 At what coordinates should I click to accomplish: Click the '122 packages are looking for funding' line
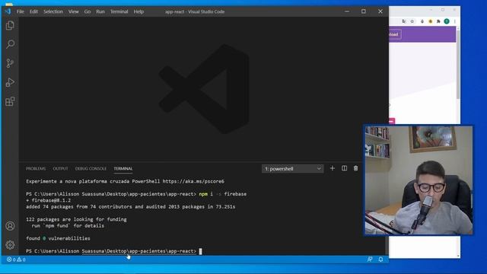[x=76, y=219]
